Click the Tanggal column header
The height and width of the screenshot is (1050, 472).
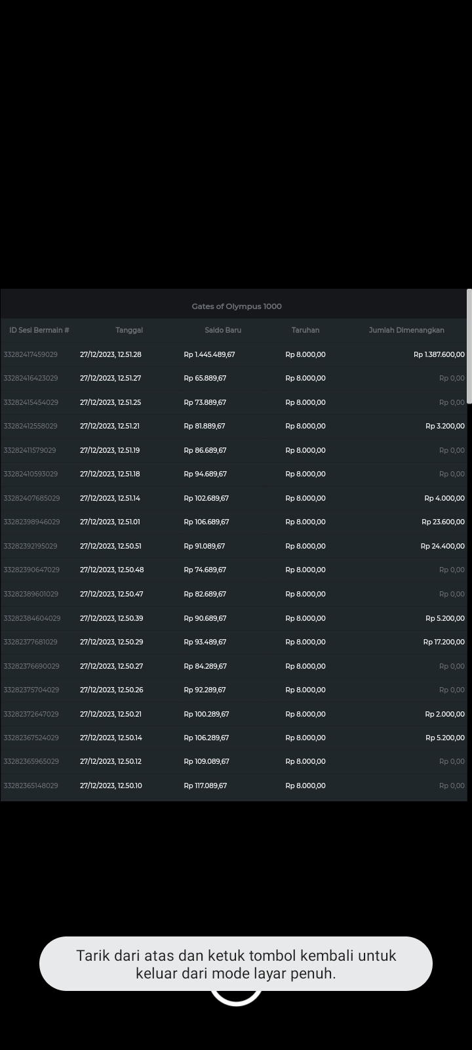(129, 330)
